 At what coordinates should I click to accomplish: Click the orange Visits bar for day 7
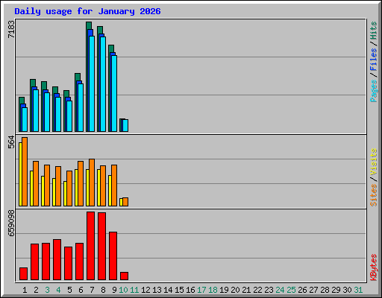(92, 183)
